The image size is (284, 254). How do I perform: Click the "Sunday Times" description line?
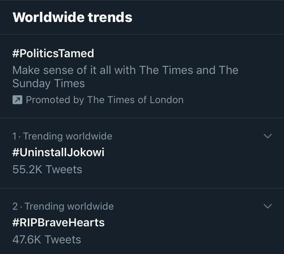[48, 83]
